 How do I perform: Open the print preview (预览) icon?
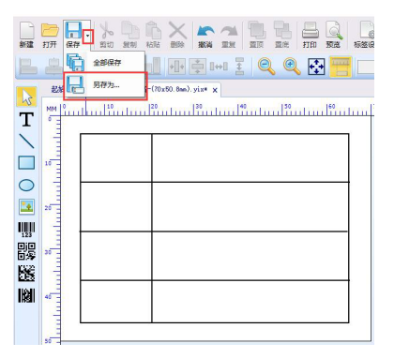click(x=333, y=35)
